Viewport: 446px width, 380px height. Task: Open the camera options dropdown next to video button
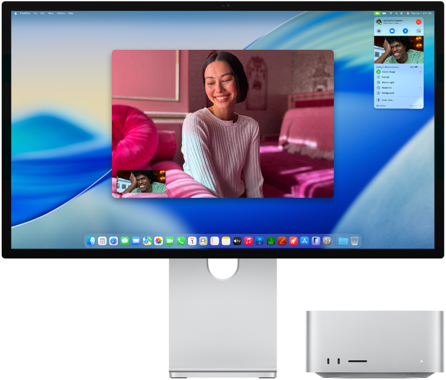(x=397, y=31)
